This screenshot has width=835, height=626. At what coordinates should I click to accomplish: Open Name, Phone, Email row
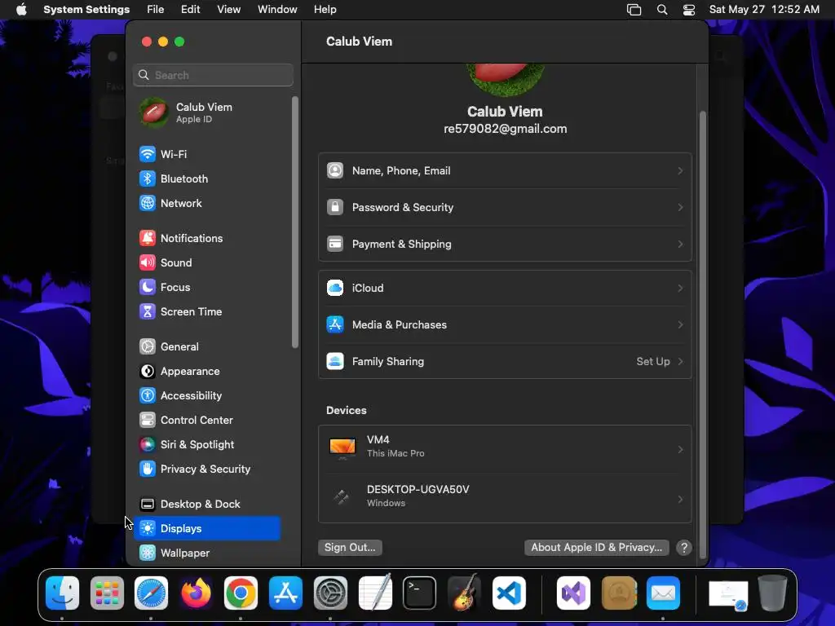[505, 171]
